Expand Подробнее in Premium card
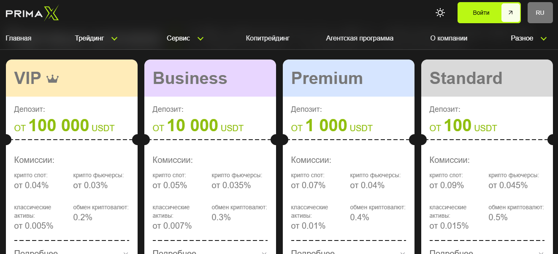The height and width of the screenshot is (254, 558). 313,252
